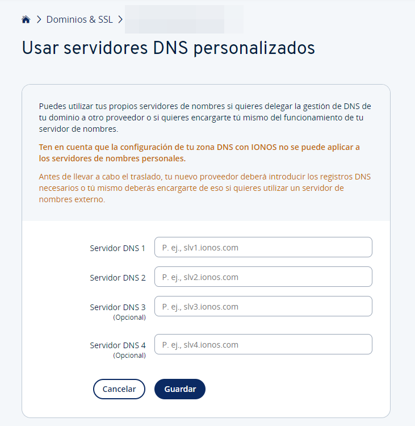The height and width of the screenshot is (426, 415).
Task: Open the Dominios & SSL breadcrumb link
Action: point(79,19)
